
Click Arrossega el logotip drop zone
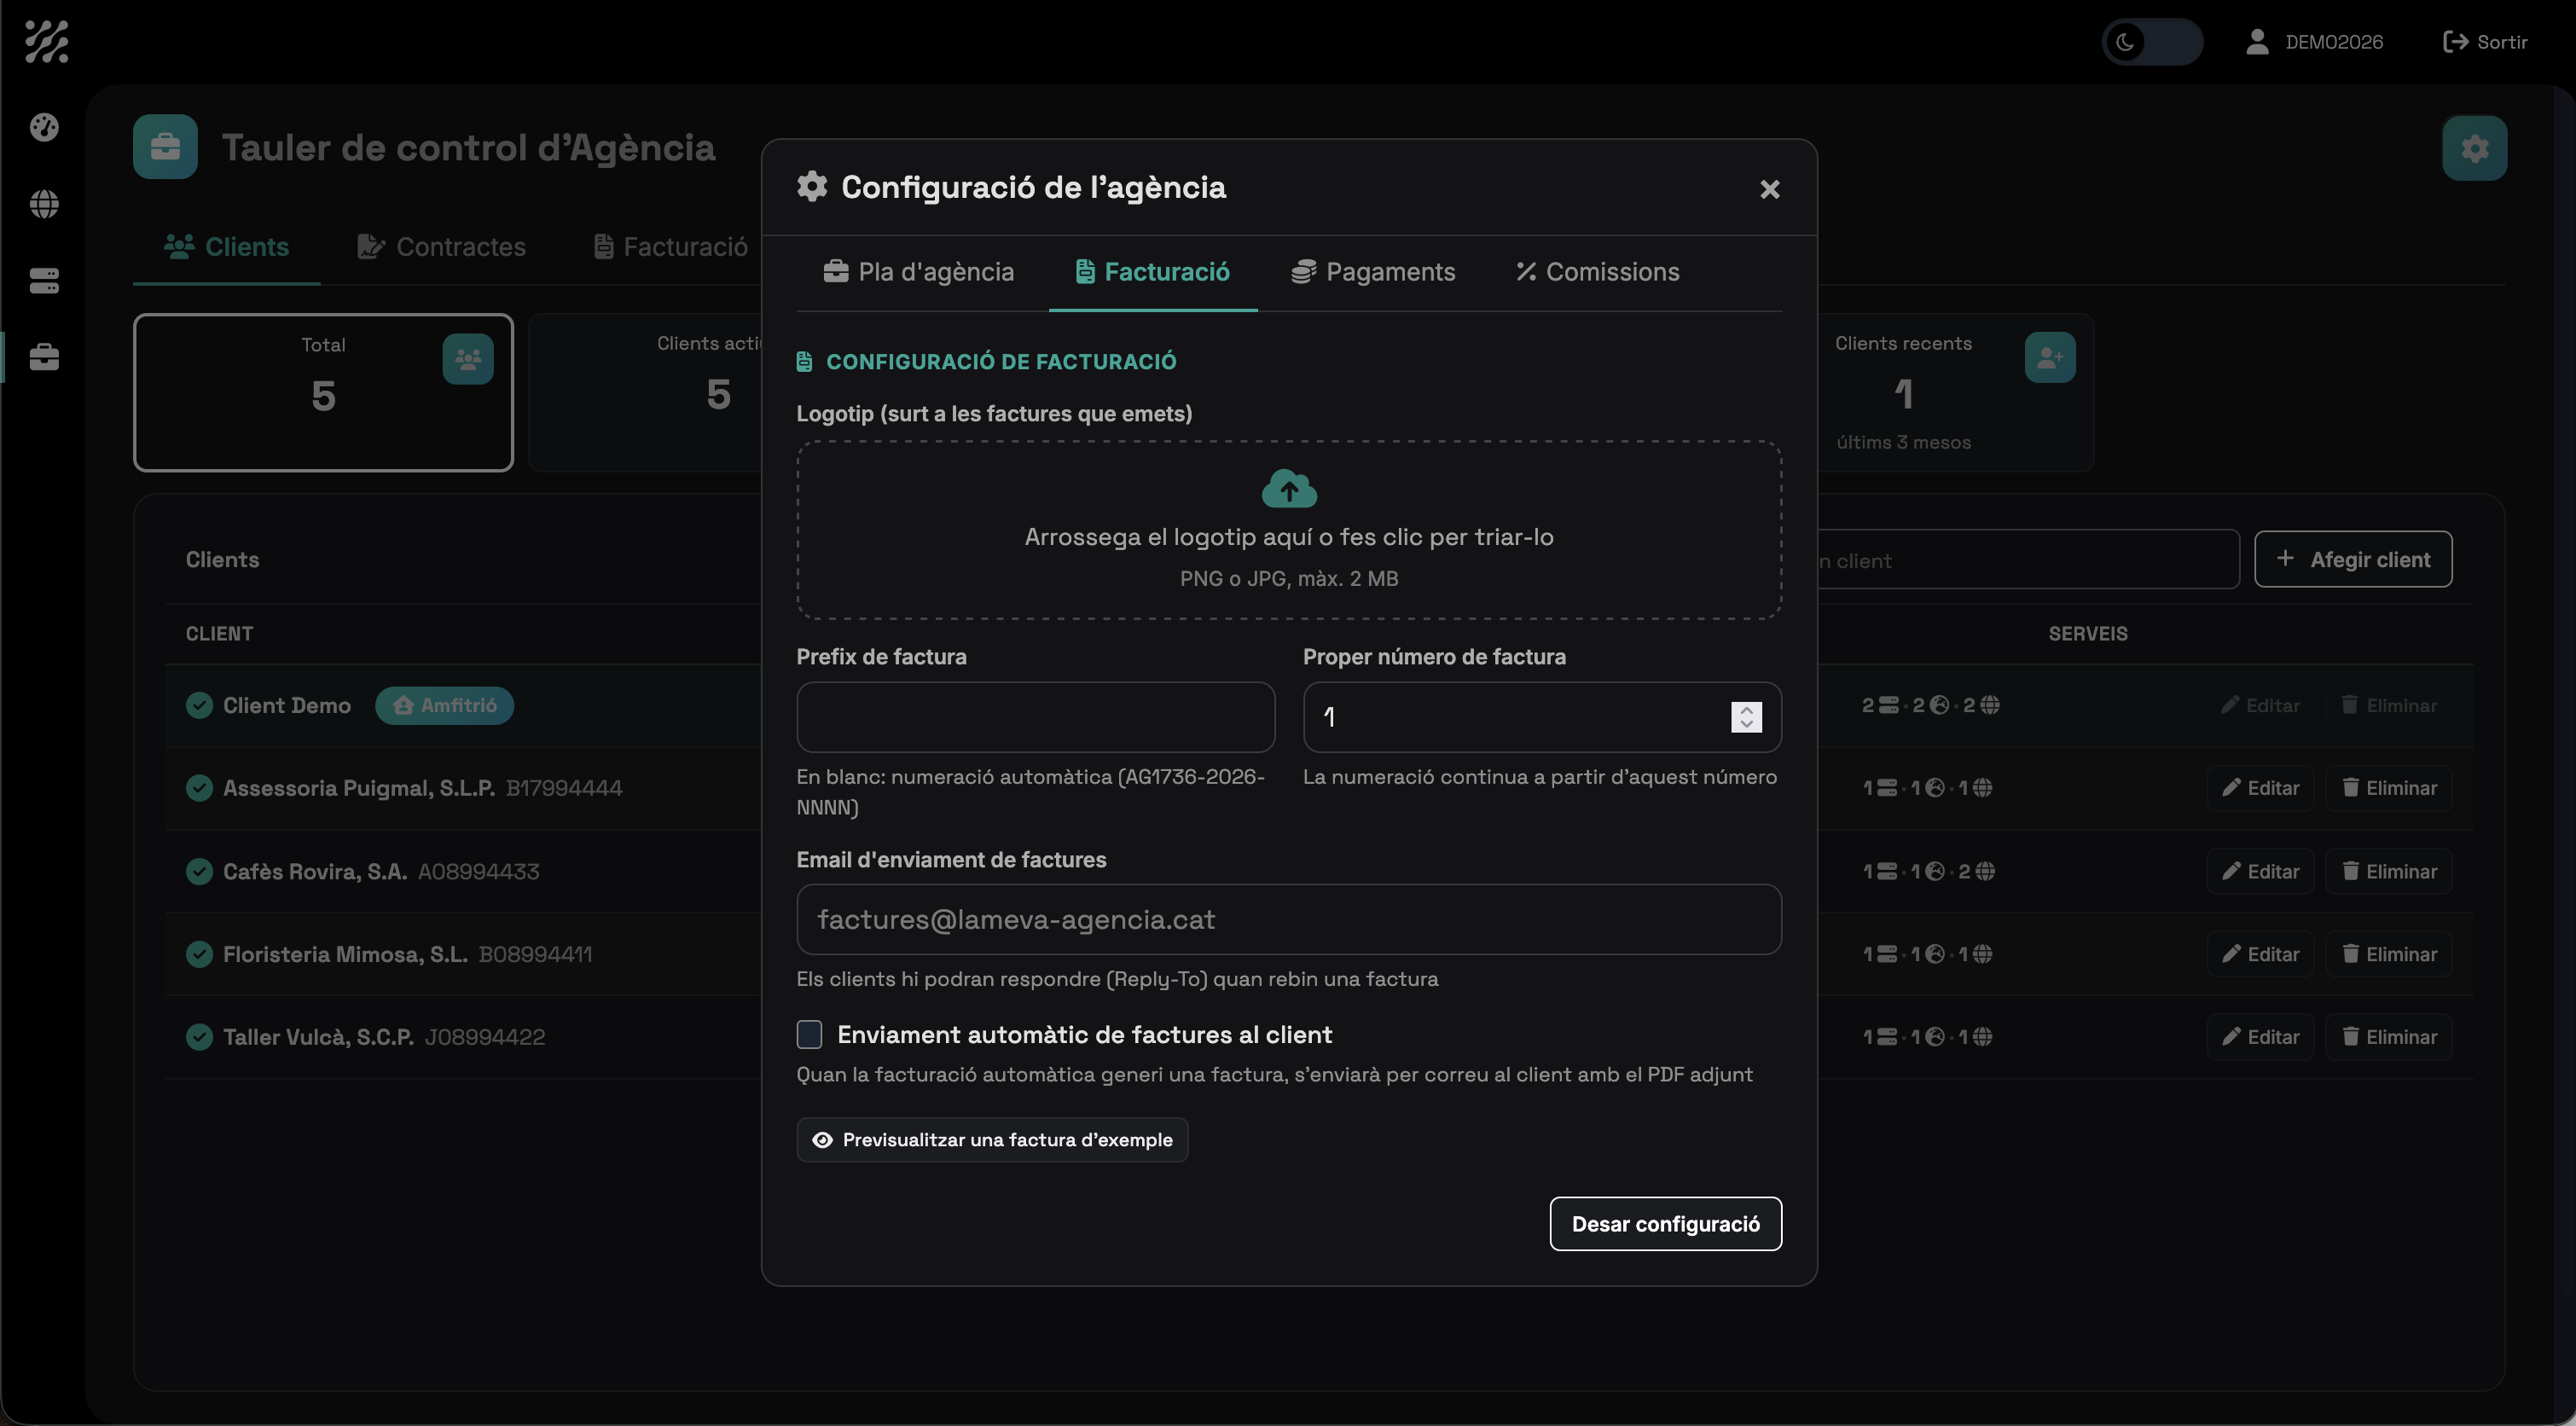(1288, 531)
